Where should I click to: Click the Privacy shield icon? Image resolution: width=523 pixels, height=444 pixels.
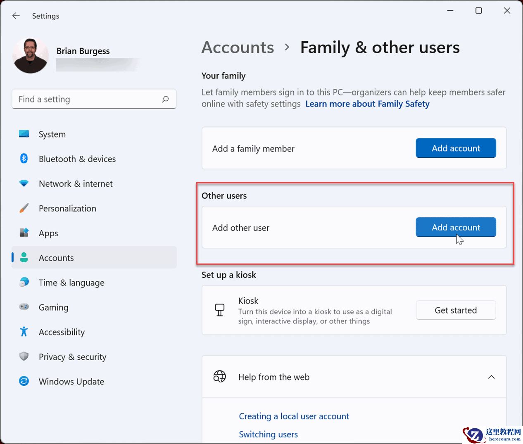click(x=24, y=356)
